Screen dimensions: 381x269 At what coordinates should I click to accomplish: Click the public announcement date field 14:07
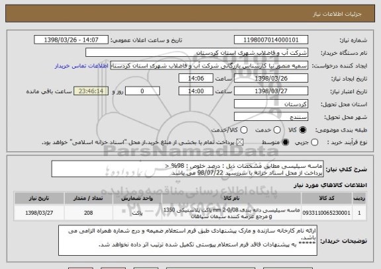71,40
